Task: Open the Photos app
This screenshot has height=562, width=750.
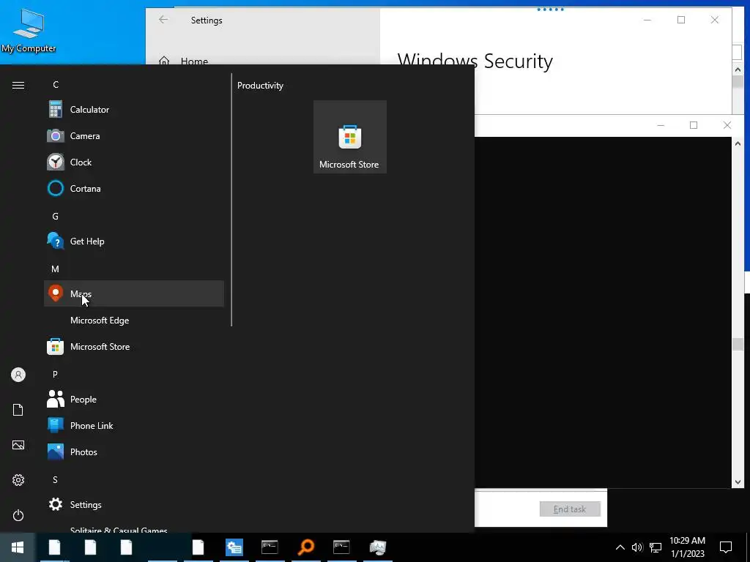Action: [134, 452]
